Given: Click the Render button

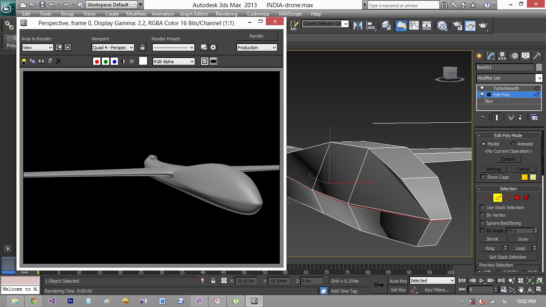Looking at the screenshot, I should point(257,36).
